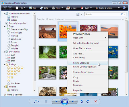
Task: Show more toolbar commands chevron
Action: (119, 8)
